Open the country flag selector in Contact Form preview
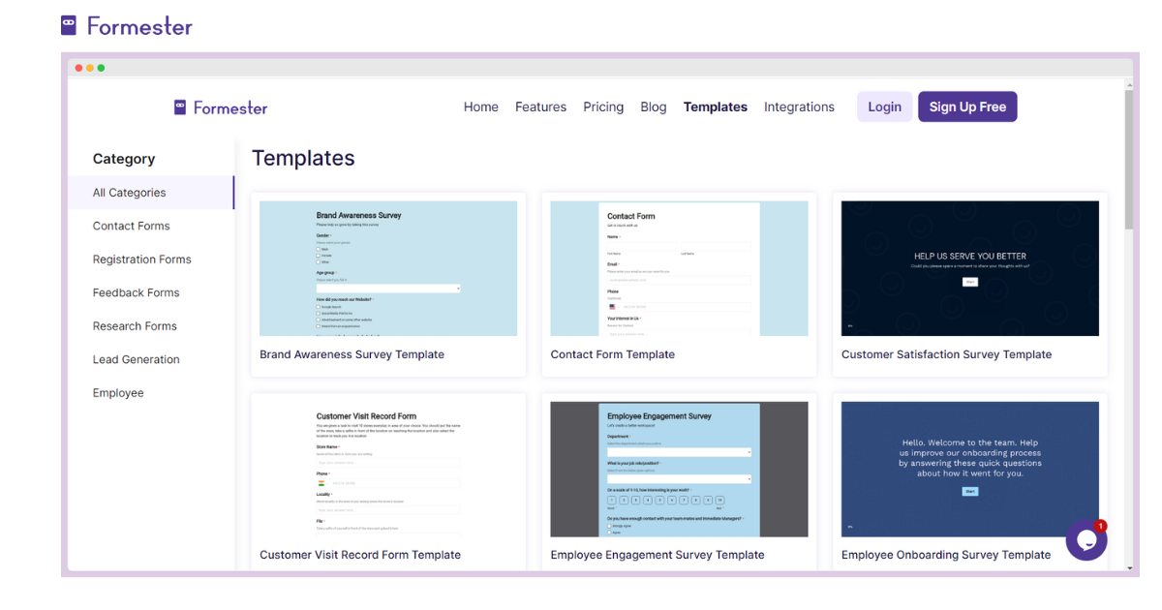The height and width of the screenshot is (610, 1162). (x=612, y=307)
